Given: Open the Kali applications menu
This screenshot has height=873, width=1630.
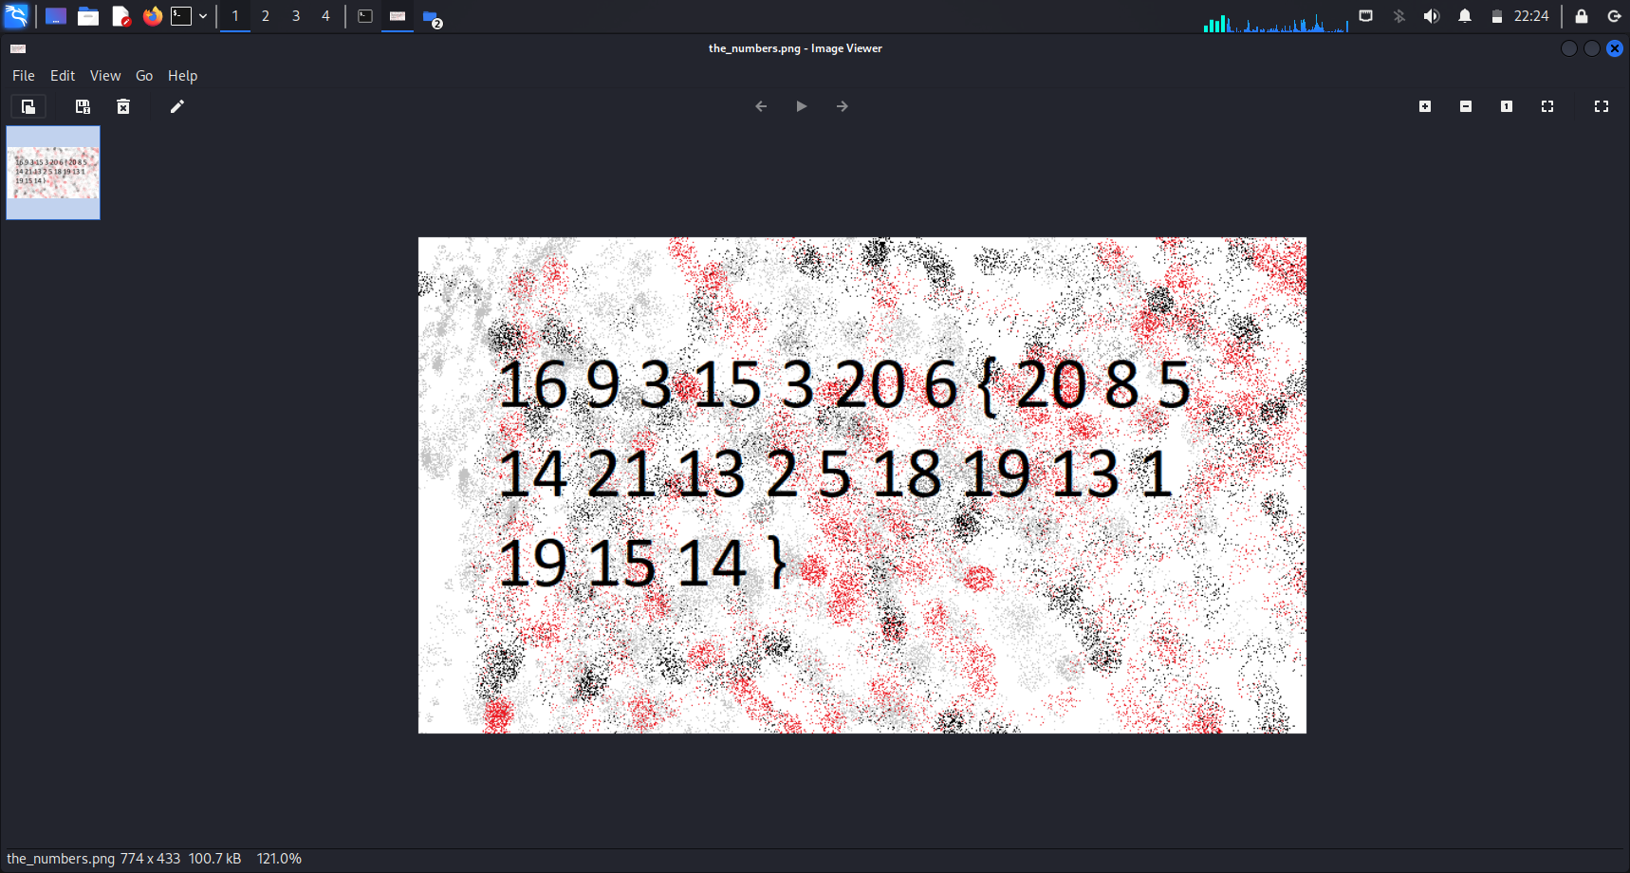Looking at the screenshot, I should pyautogui.click(x=17, y=16).
